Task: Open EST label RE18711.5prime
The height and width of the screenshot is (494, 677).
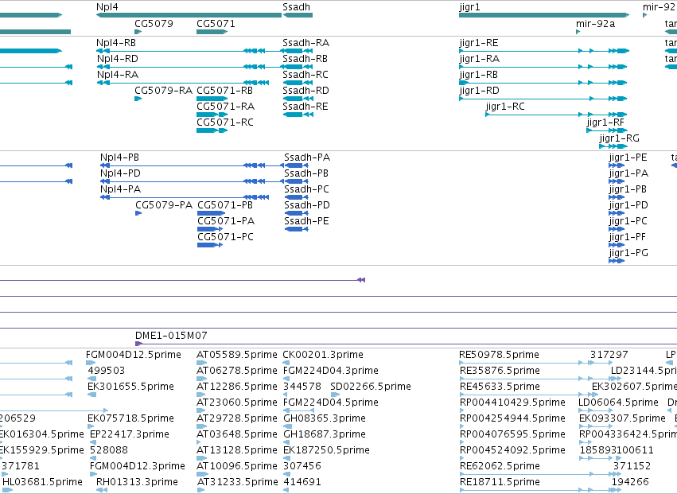Action: click(500, 482)
